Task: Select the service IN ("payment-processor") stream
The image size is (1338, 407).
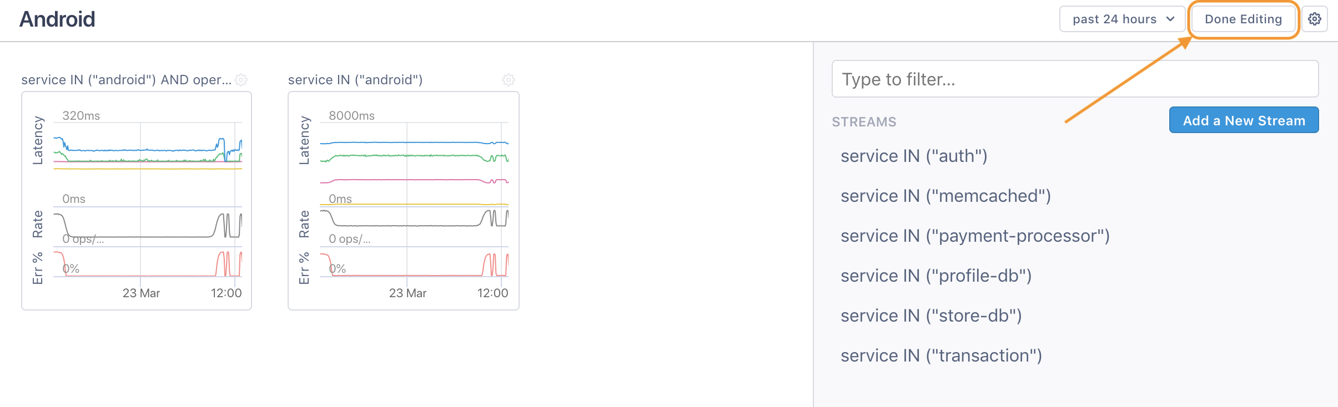Action: coord(975,236)
